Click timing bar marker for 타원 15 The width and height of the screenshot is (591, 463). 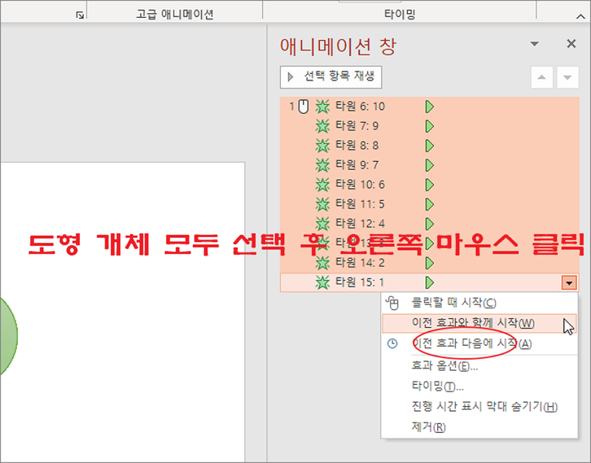[429, 283]
